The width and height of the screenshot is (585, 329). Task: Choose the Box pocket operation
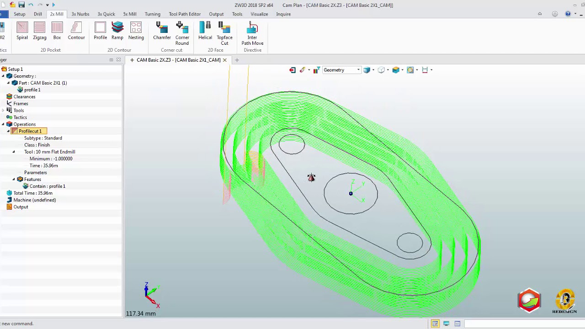click(x=57, y=31)
